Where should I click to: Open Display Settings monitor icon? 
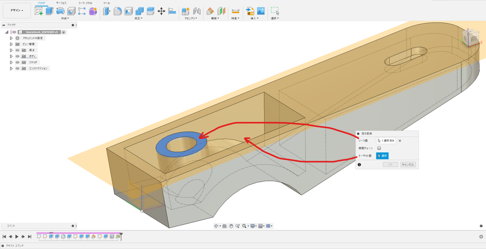[x=253, y=226]
